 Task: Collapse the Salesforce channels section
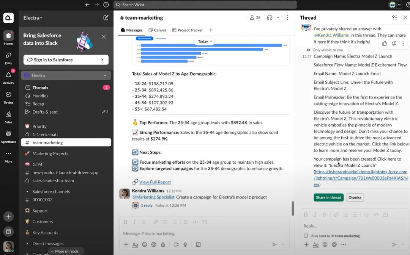click(x=27, y=192)
